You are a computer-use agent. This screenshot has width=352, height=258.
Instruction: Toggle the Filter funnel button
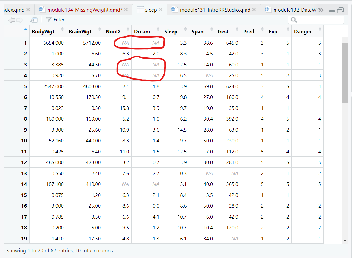[x=55, y=20]
